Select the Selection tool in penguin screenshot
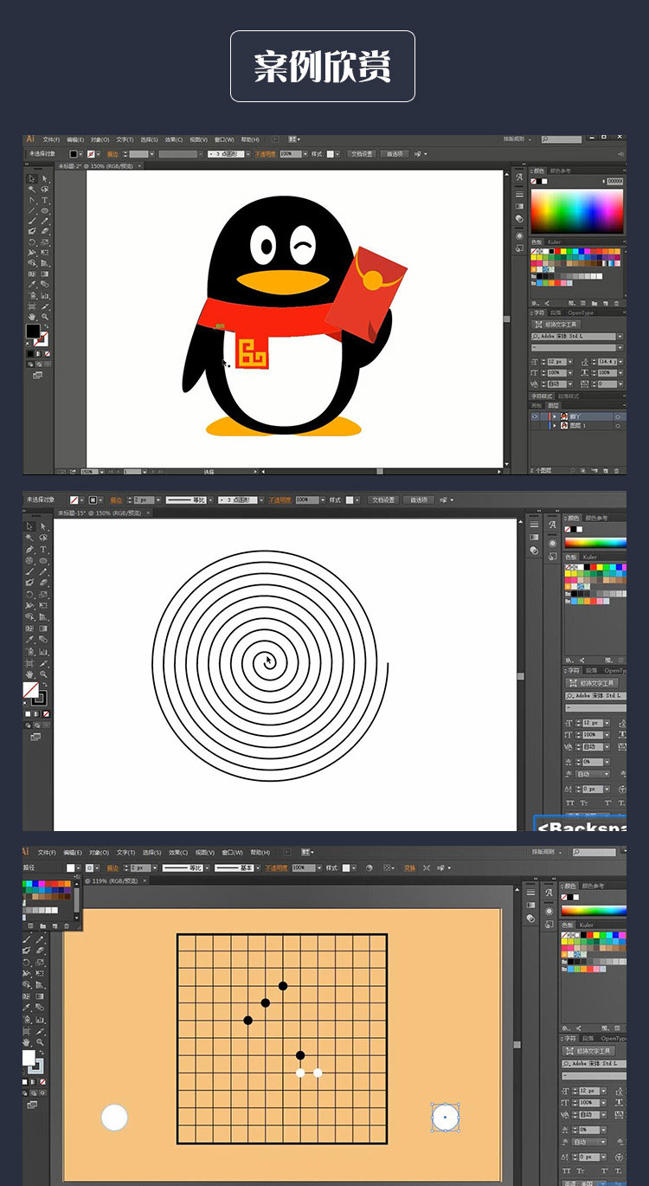This screenshot has width=649, height=1186. coord(32,178)
